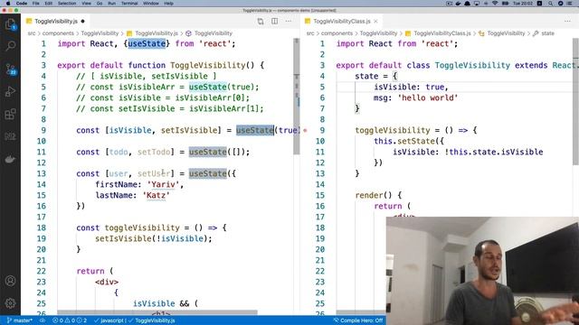Open More Actions menu in right editor group
Viewport: 579px width, 325px height.
click(x=567, y=22)
